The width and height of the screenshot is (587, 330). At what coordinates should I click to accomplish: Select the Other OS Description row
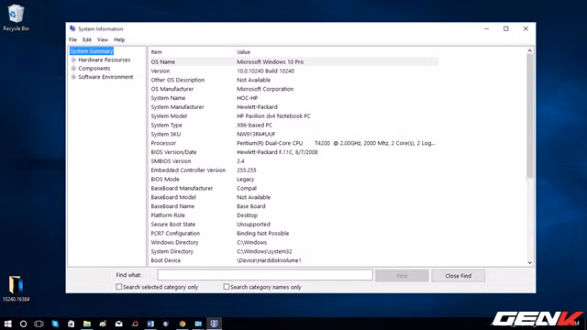[x=293, y=80]
